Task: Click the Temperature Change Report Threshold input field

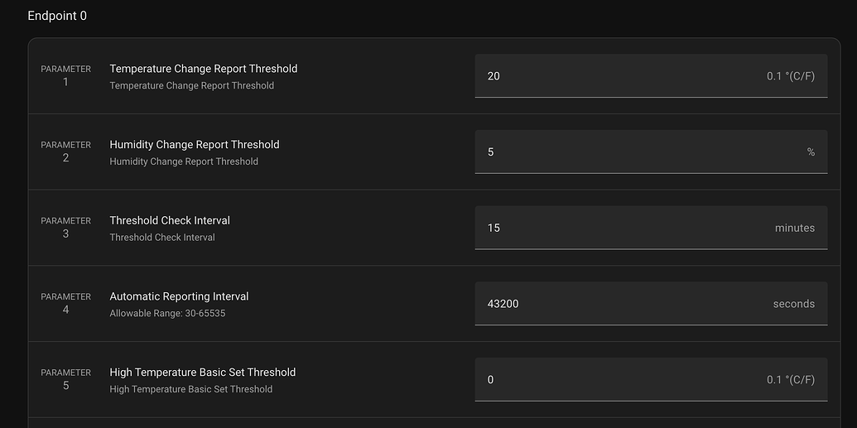Action: pyautogui.click(x=621, y=76)
